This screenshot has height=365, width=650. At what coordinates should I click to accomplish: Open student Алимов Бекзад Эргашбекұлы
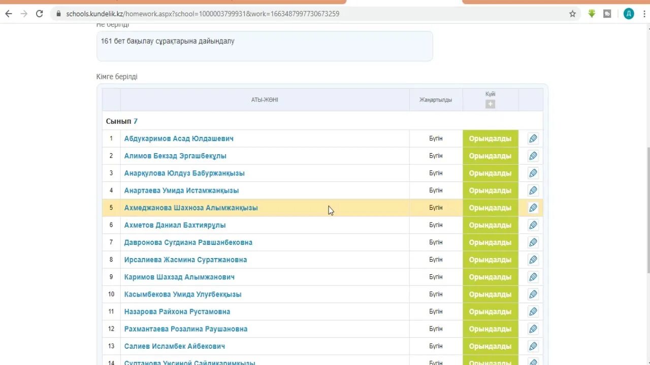click(x=175, y=156)
